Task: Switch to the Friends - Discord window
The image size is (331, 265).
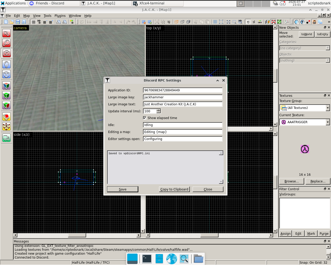Action: click(x=54, y=3)
